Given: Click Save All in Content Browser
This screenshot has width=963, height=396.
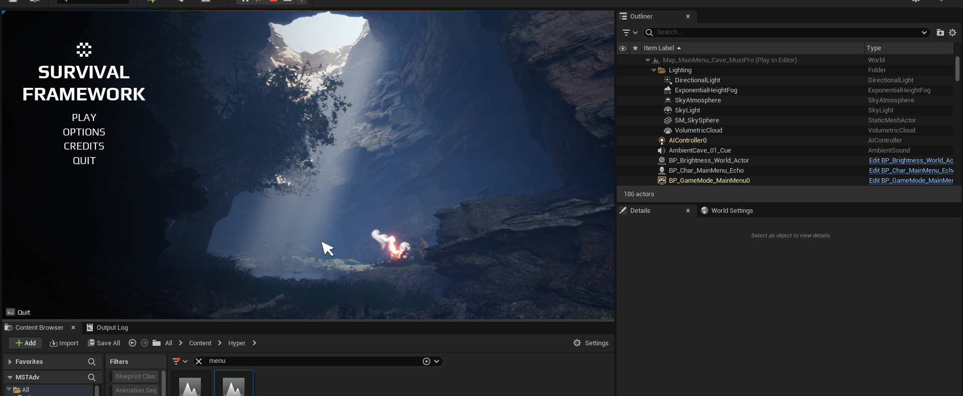Looking at the screenshot, I should [x=104, y=343].
